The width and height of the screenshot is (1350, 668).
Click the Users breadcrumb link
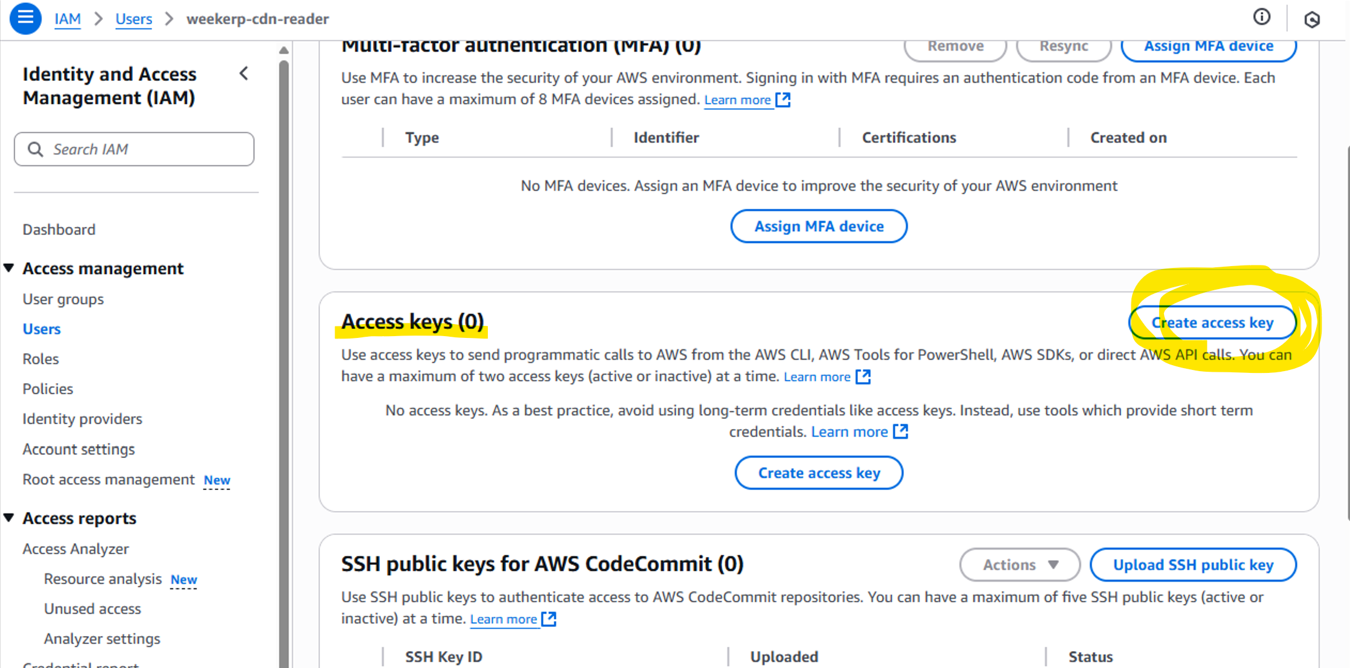tap(133, 19)
